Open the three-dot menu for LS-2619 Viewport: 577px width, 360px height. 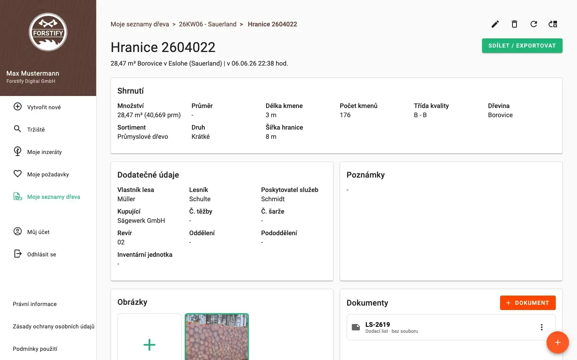(x=542, y=327)
